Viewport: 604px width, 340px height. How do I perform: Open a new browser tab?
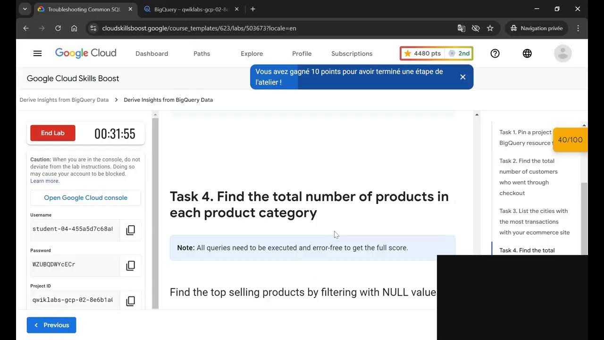(x=253, y=9)
